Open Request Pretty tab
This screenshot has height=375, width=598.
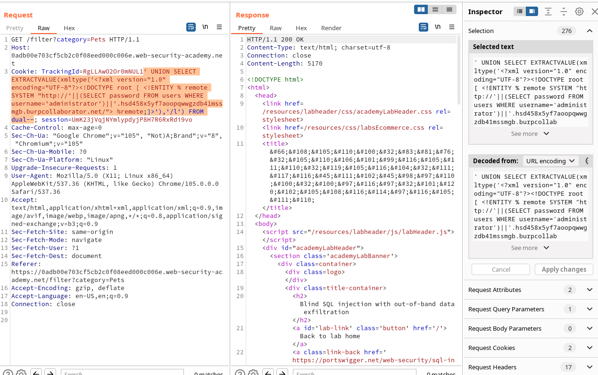pyautogui.click(x=15, y=28)
